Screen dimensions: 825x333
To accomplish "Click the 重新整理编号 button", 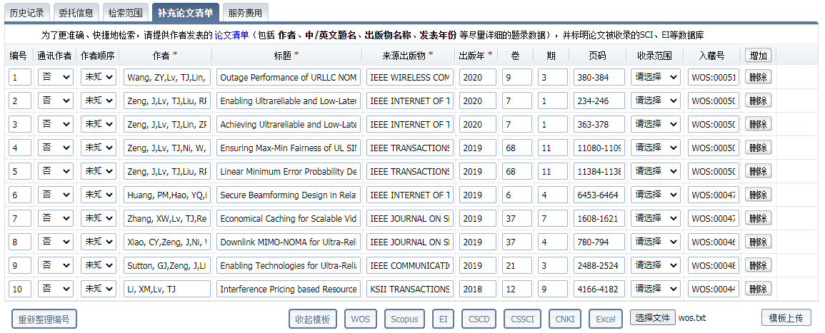I will [44, 319].
